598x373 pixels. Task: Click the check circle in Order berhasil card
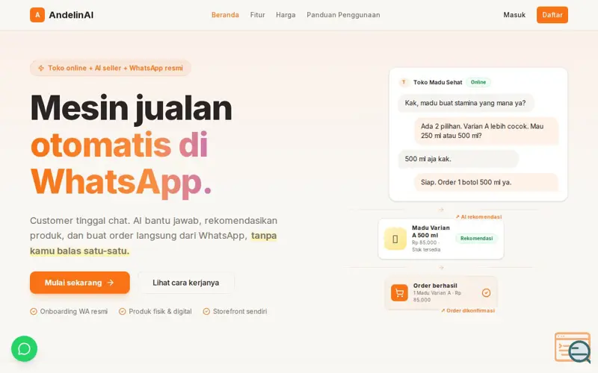(486, 292)
